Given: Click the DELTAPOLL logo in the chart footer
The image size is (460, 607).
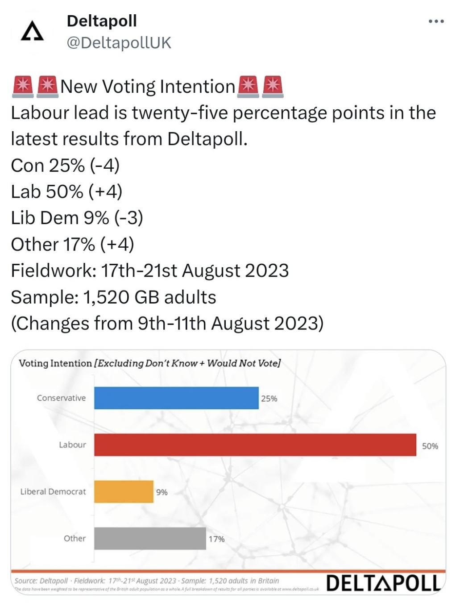Looking at the screenshot, I should [x=384, y=583].
